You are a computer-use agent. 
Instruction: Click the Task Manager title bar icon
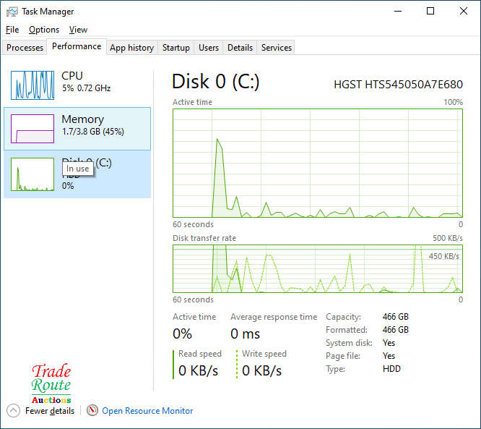pos(12,12)
